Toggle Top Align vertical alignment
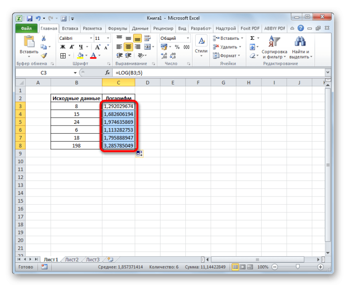 pyautogui.click(x=119, y=38)
